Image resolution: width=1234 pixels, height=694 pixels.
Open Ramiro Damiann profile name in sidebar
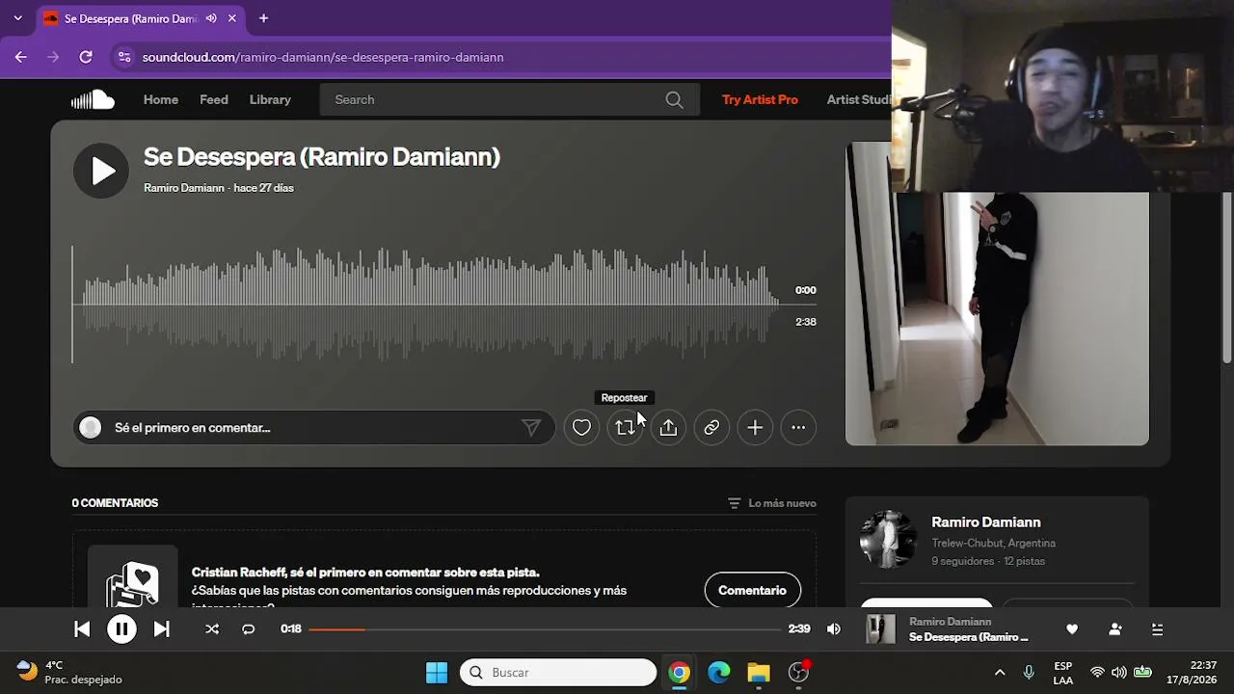pyautogui.click(x=985, y=522)
